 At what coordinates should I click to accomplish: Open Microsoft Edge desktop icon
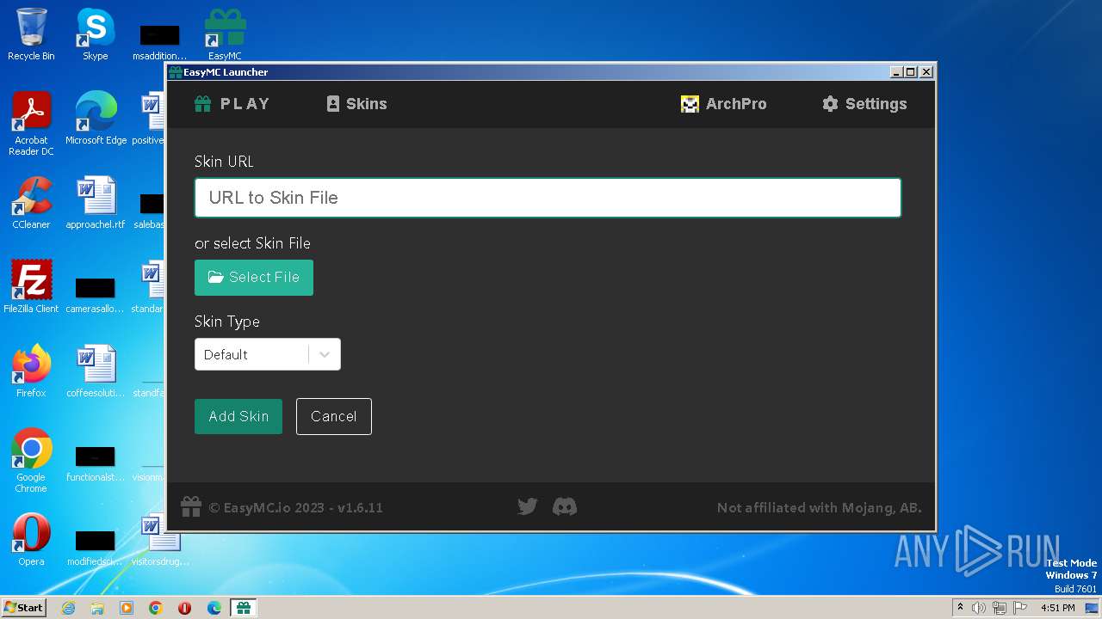(96, 119)
